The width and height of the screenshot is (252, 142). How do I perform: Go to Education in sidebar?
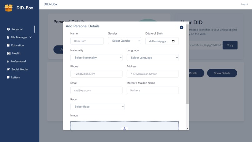point(18,45)
